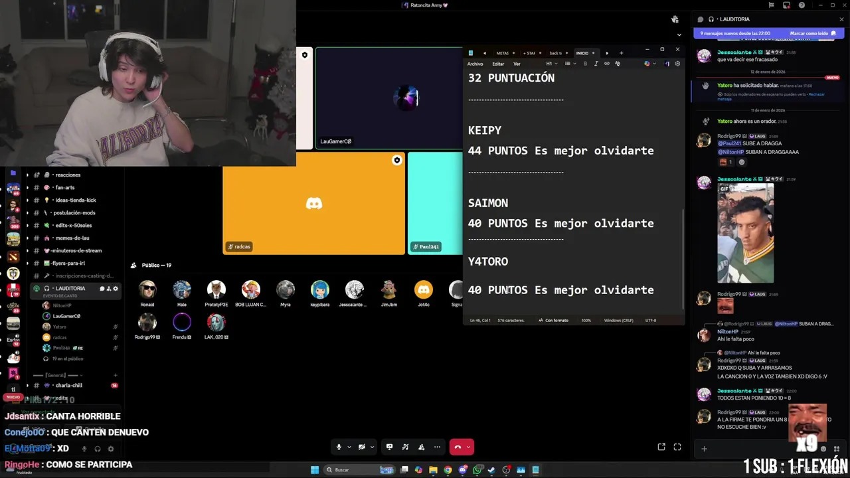Viewport: 850px width, 478px height.
Task: Switch to METAS tab in Notepad
Action: (x=503, y=53)
